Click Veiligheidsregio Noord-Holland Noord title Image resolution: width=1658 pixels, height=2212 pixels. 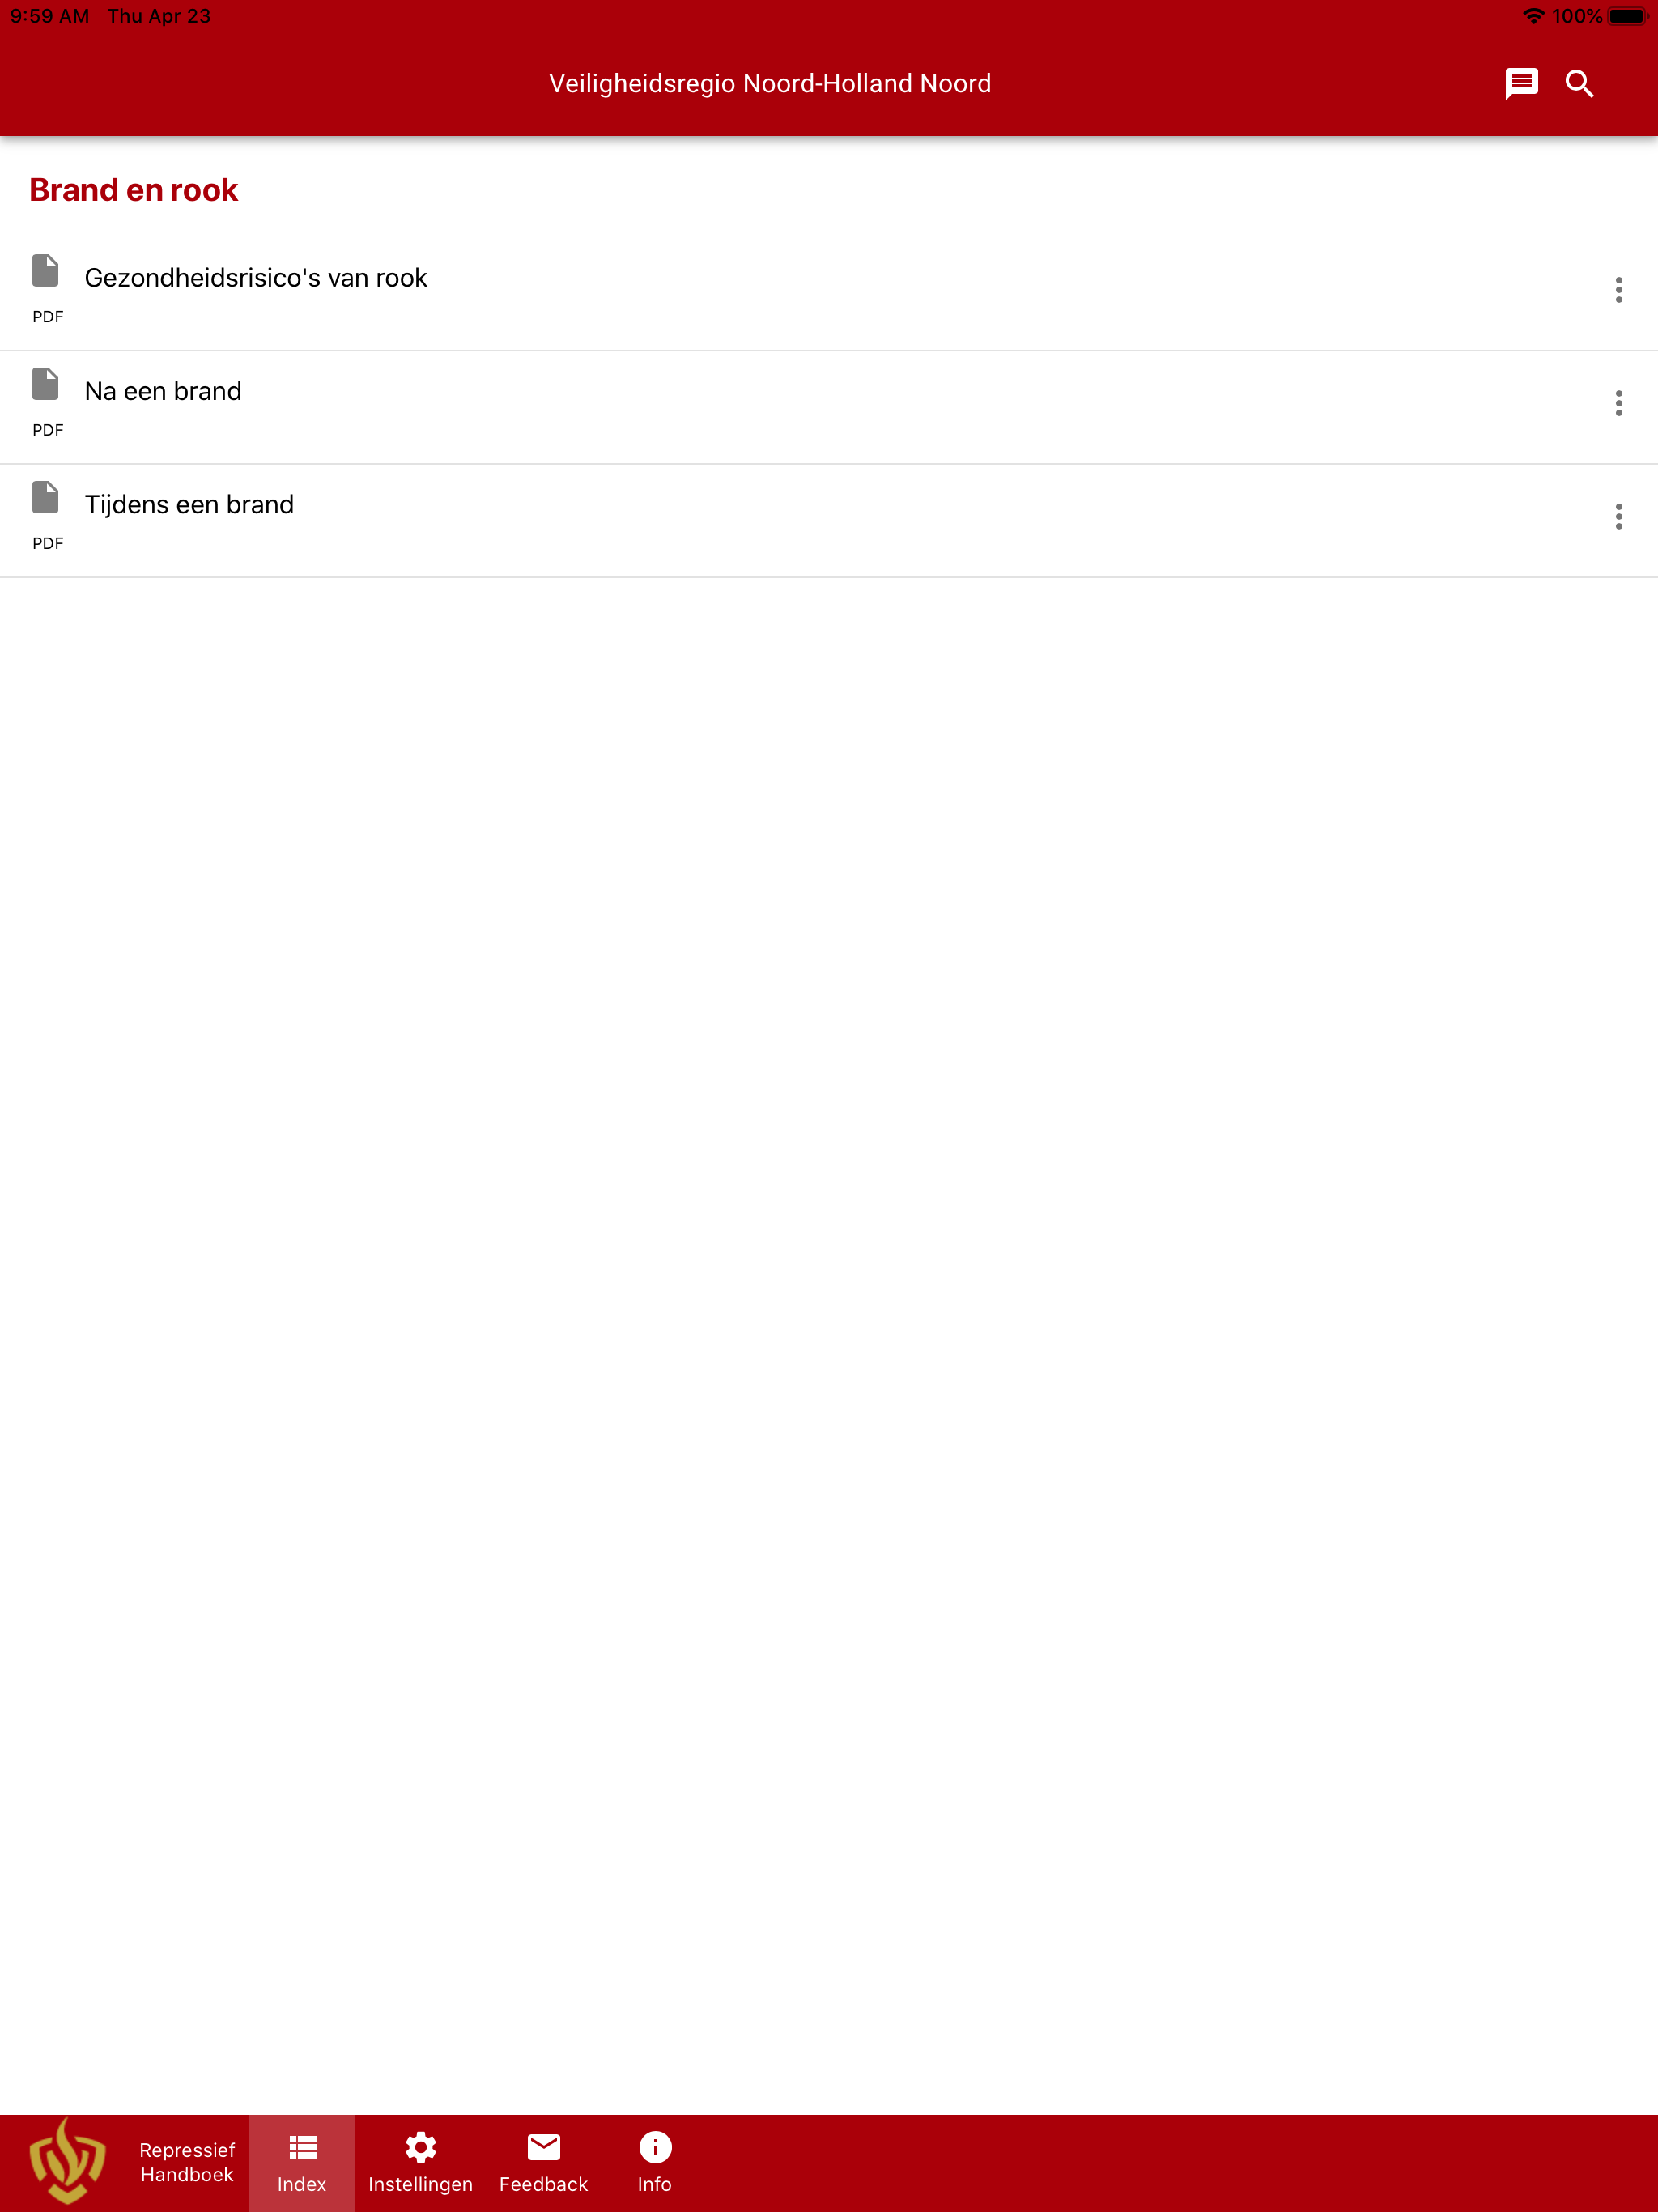770,83
